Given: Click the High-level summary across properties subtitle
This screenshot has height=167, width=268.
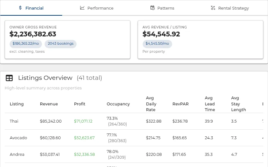Looking at the screenshot, I should 43,88.
